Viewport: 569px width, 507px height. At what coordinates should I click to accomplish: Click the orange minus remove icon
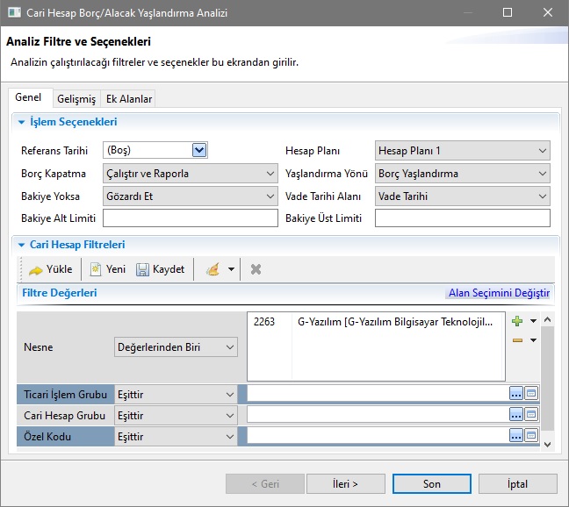517,339
